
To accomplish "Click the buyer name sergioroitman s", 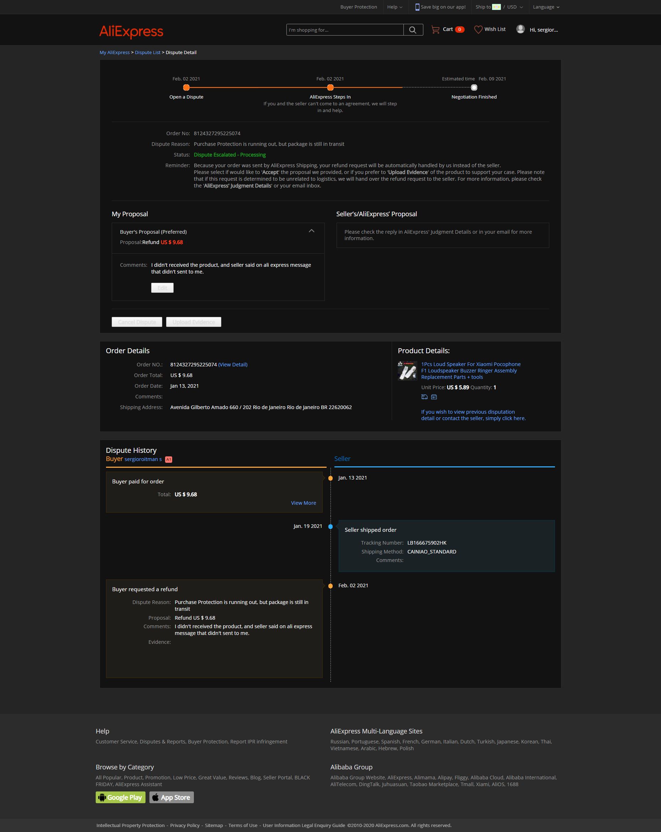I will point(143,459).
